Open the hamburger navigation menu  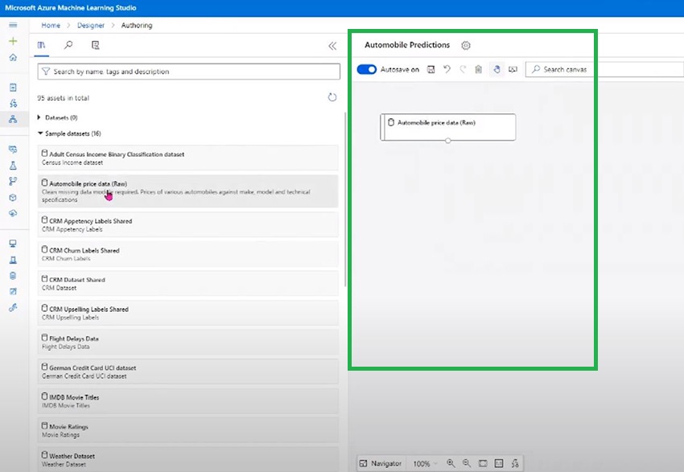[13, 25]
